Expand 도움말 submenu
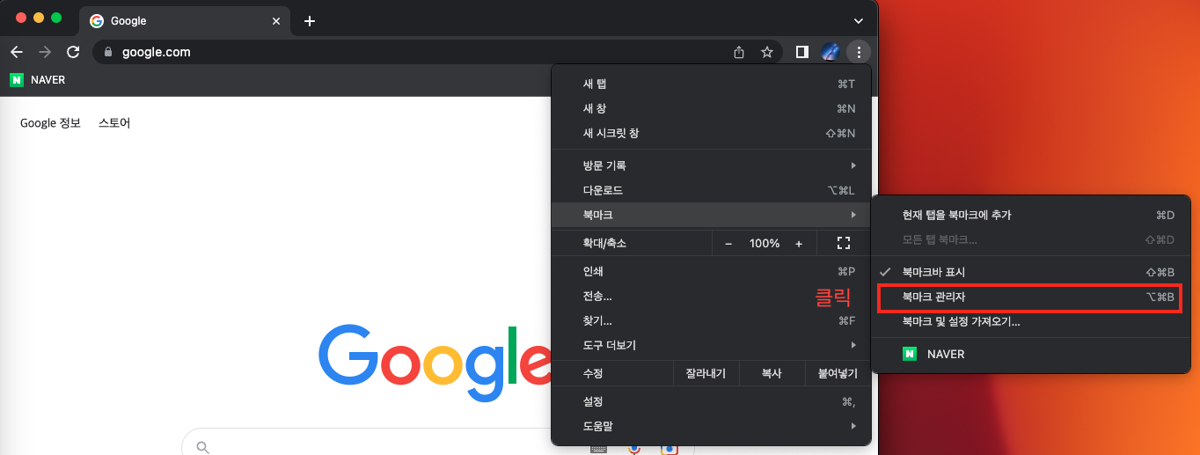The image size is (1200, 455). 711,426
